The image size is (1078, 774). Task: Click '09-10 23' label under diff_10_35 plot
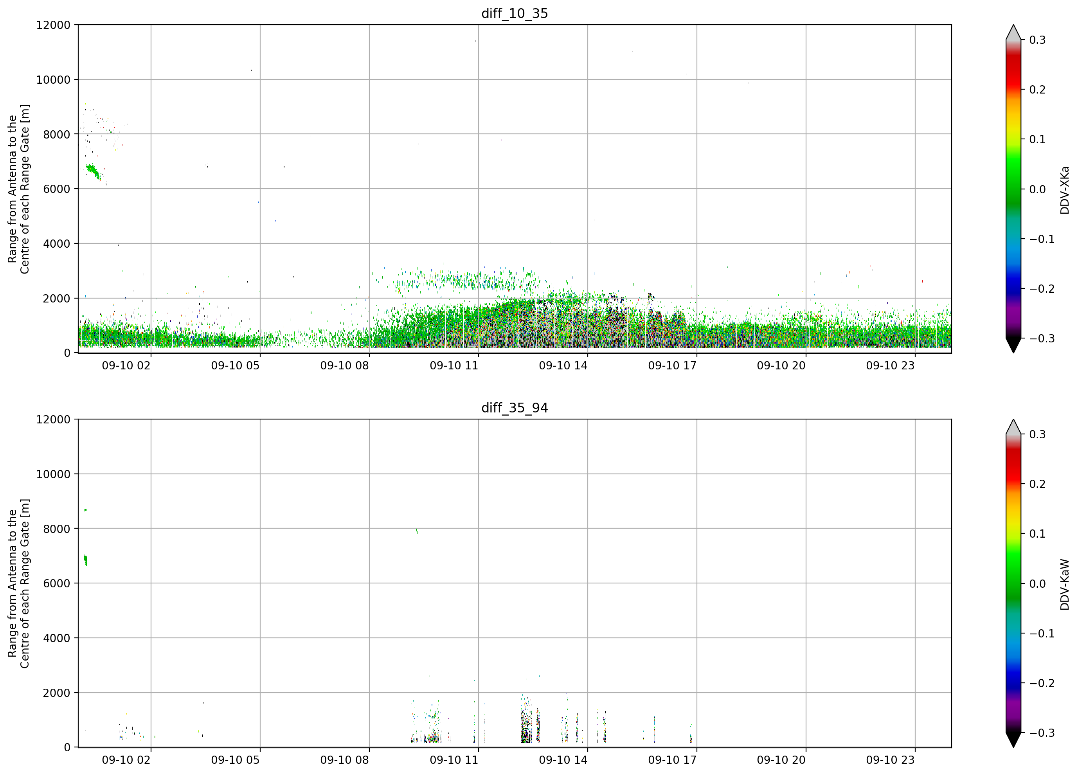890,365
